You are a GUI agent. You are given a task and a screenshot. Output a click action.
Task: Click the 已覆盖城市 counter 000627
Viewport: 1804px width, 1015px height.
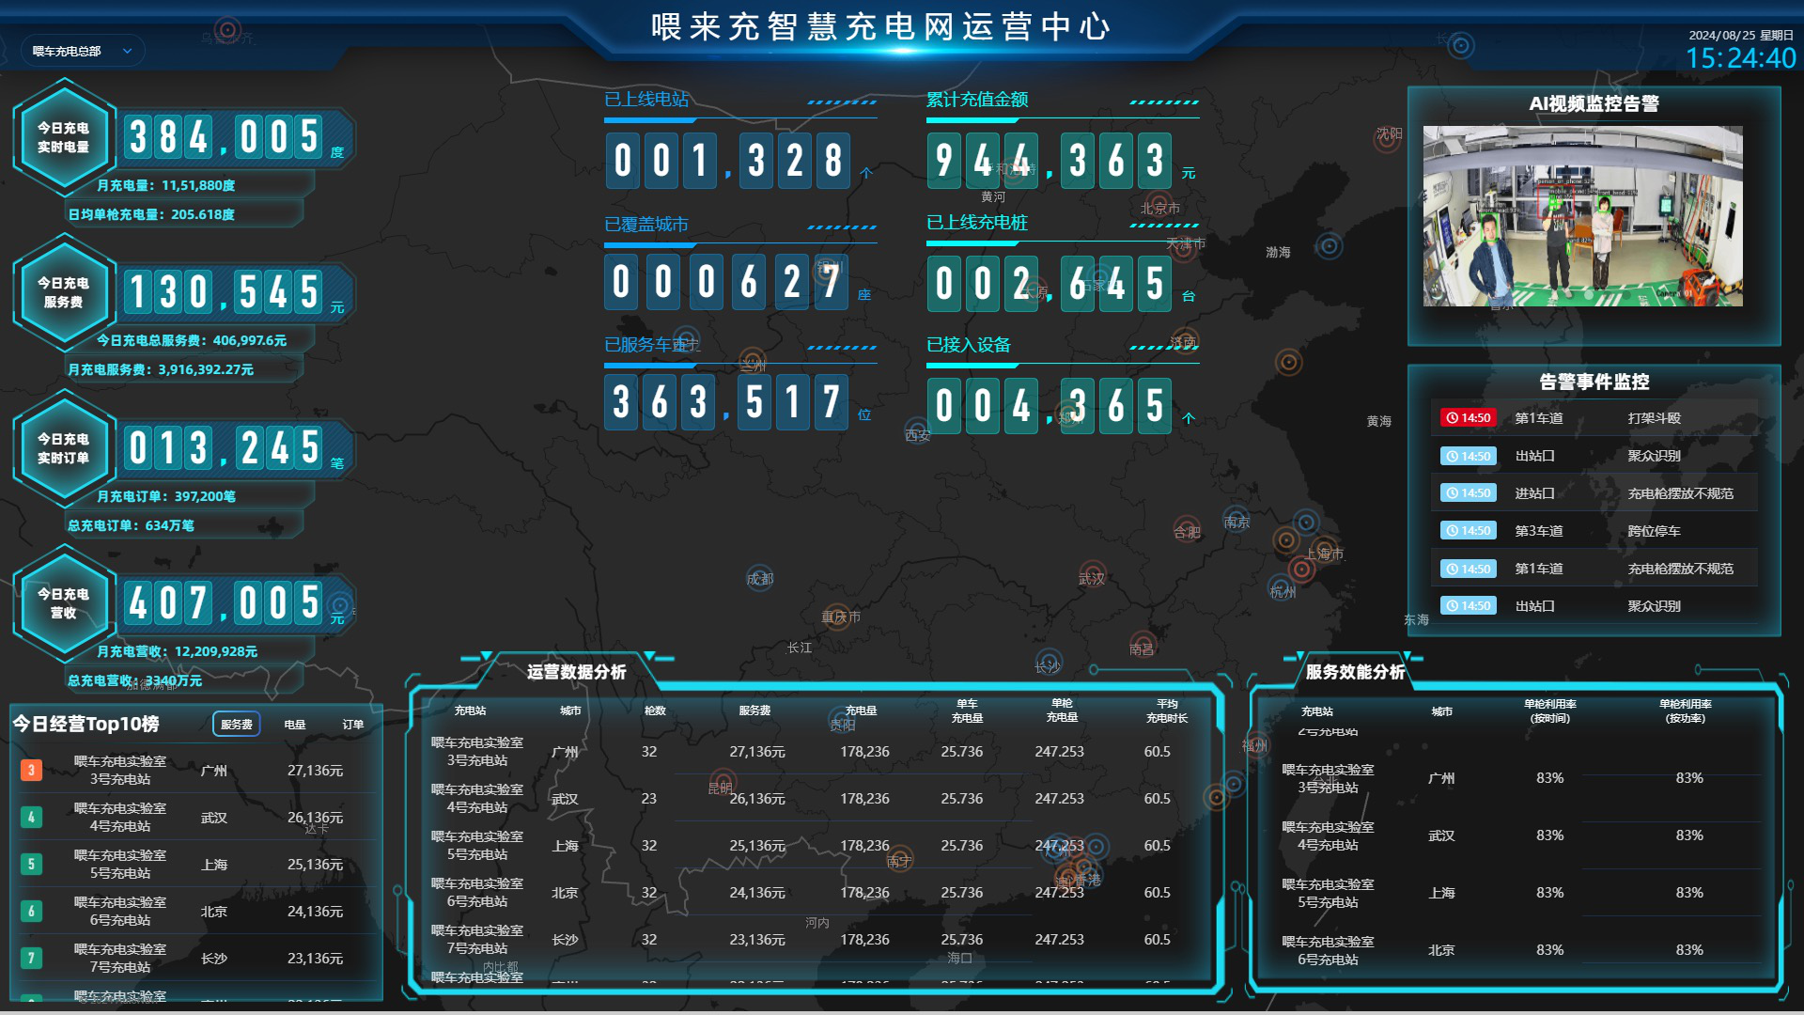726,282
